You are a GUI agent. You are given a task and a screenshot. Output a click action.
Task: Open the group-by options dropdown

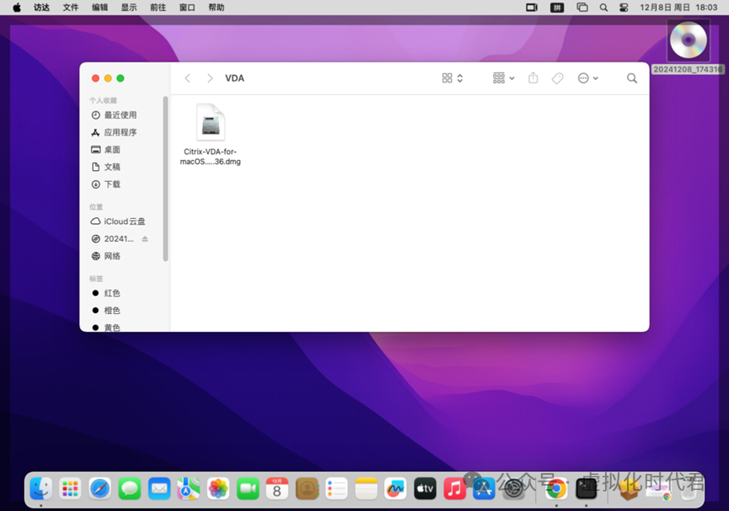pos(503,78)
